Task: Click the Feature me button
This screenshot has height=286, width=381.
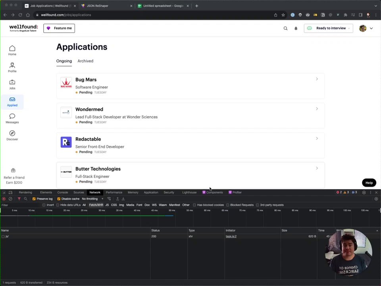Action: [x=59, y=28]
